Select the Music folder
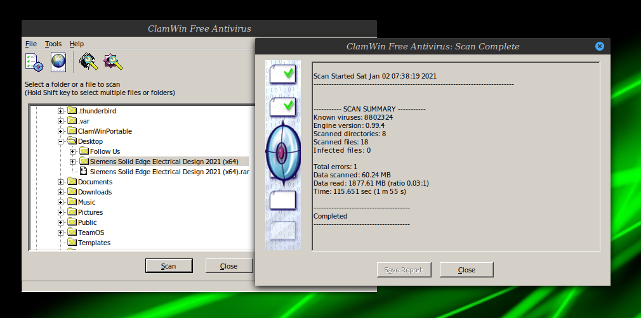This screenshot has width=641, height=318. (87, 202)
